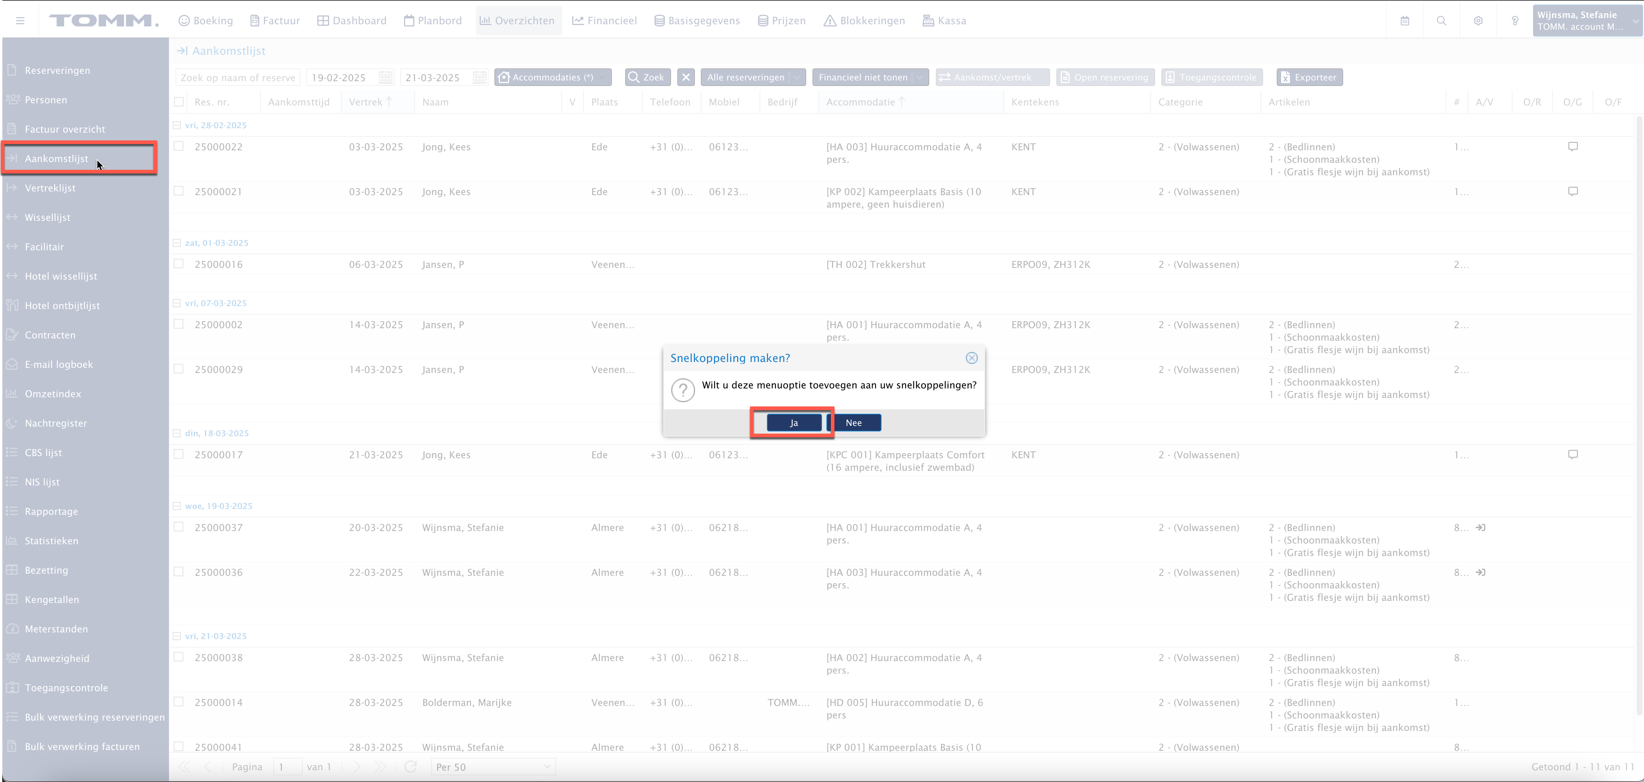Open the Planbord menu tab
The height and width of the screenshot is (782, 1644).
(x=433, y=21)
